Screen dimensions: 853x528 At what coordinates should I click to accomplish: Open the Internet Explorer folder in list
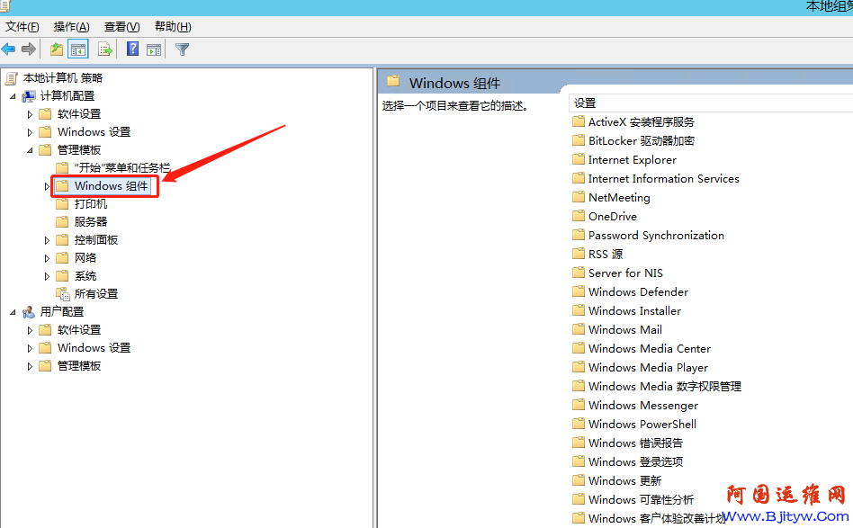[632, 160]
